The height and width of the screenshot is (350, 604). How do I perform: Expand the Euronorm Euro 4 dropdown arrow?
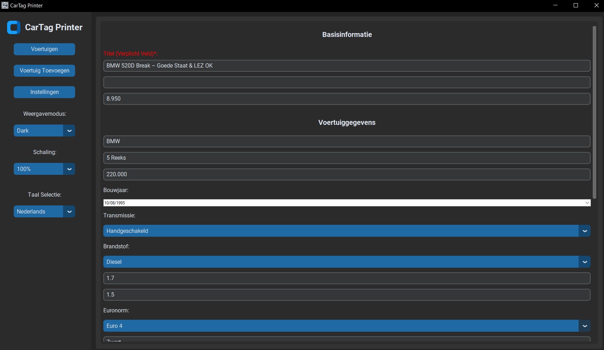[x=585, y=326]
